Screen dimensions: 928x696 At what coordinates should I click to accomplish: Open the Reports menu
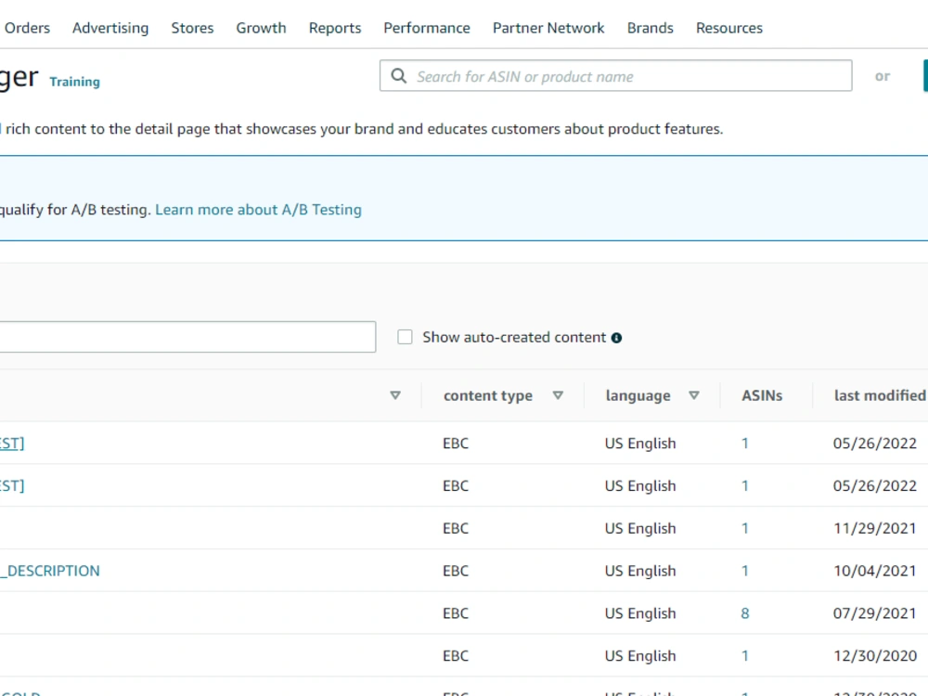[x=335, y=28]
